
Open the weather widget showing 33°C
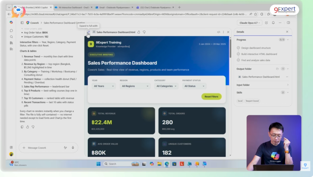click(18, 164)
